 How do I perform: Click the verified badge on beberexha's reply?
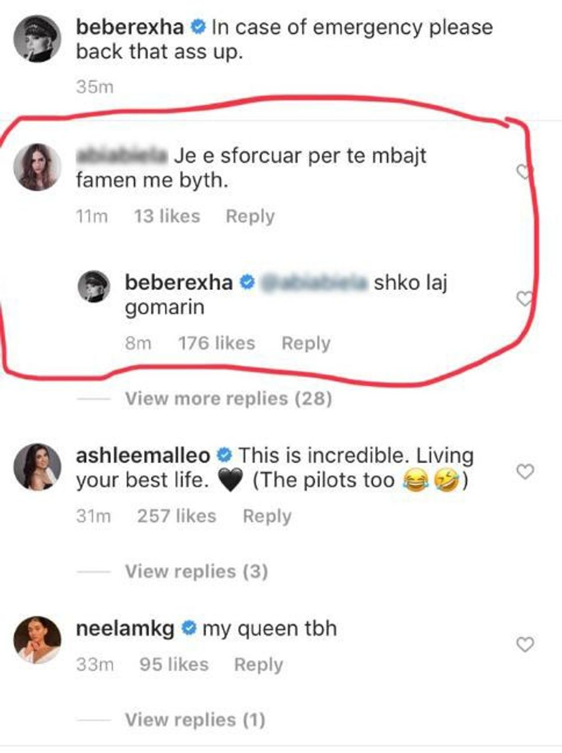click(x=247, y=281)
